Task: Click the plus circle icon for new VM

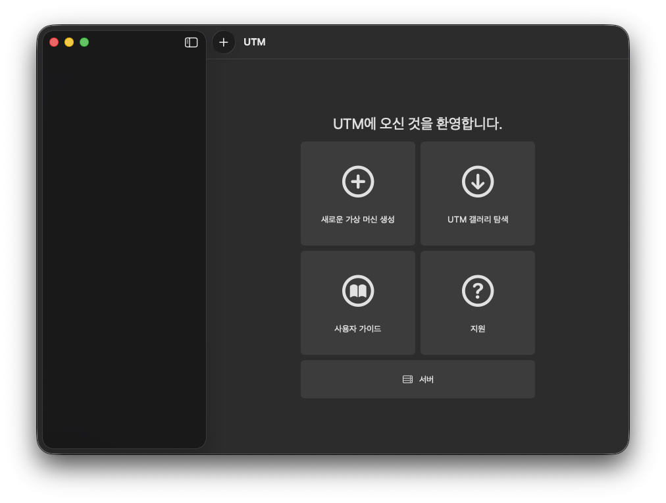Action: [358, 182]
